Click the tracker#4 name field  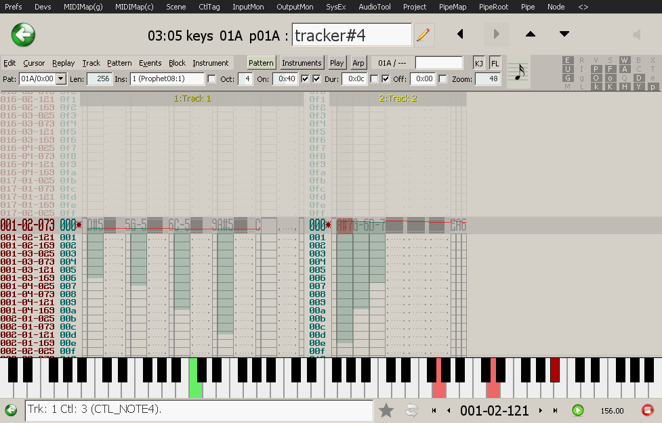click(352, 35)
